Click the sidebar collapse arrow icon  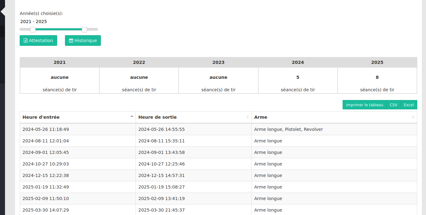[x=3, y=12]
